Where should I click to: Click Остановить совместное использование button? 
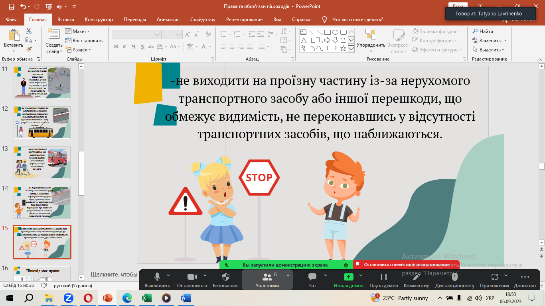point(406,265)
